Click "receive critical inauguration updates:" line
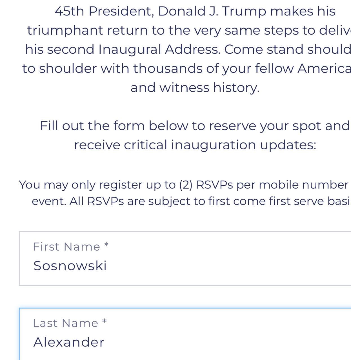The width and height of the screenshot is (351, 360). tap(195, 145)
